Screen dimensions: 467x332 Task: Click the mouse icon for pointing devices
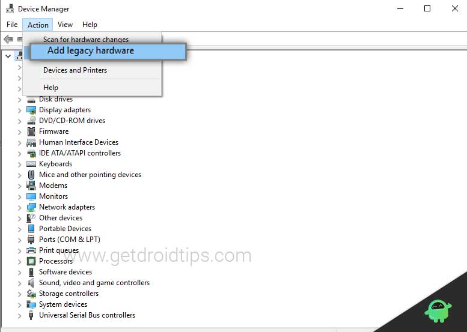(x=31, y=175)
